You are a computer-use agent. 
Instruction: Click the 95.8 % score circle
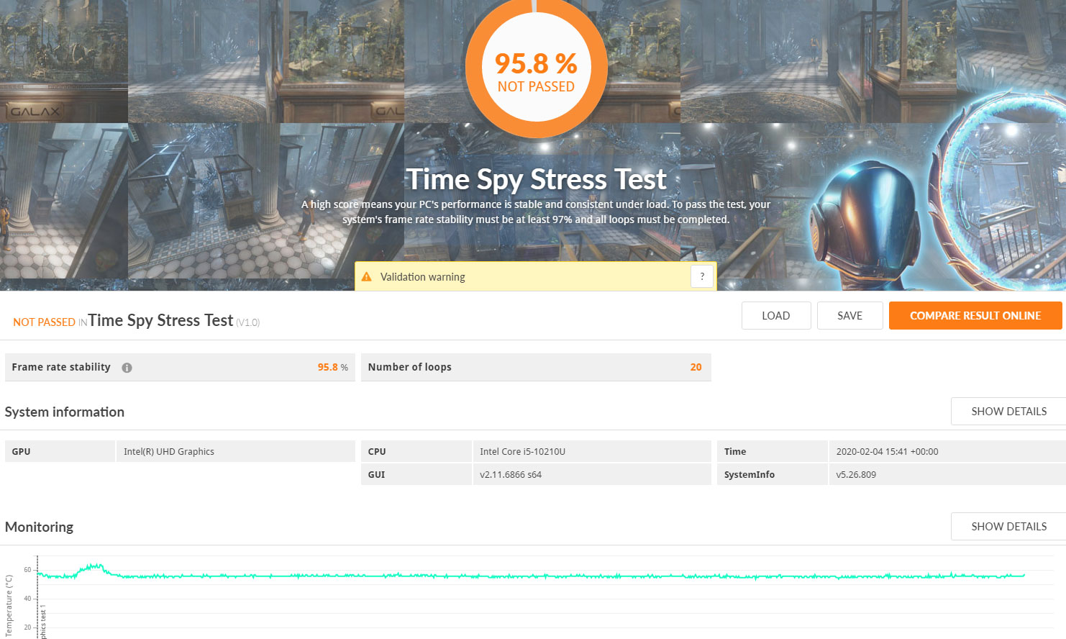[536, 68]
